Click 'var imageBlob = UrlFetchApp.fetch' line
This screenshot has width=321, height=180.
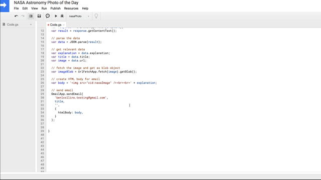[x=94, y=71]
